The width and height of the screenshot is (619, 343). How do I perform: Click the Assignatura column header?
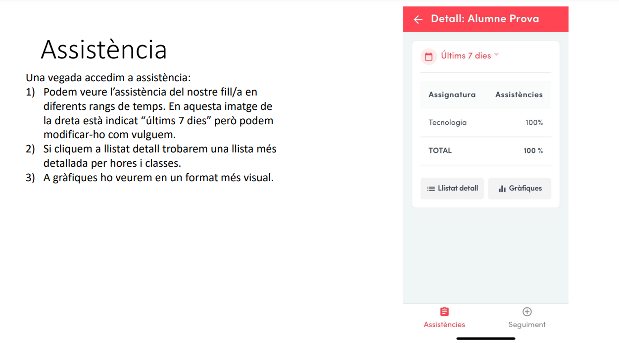pos(452,95)
